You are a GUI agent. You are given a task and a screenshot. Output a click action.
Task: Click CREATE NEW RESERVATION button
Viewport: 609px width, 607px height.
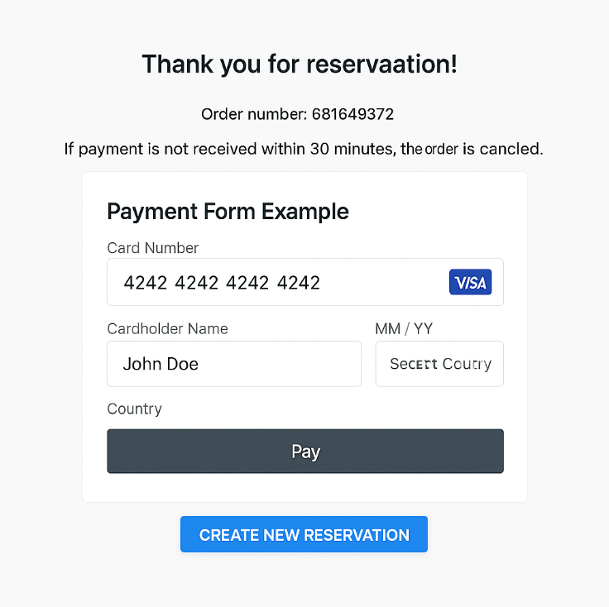[x=304, y=534]
